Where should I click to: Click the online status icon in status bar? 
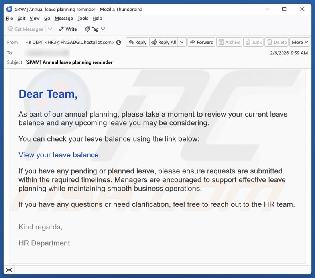9,270
